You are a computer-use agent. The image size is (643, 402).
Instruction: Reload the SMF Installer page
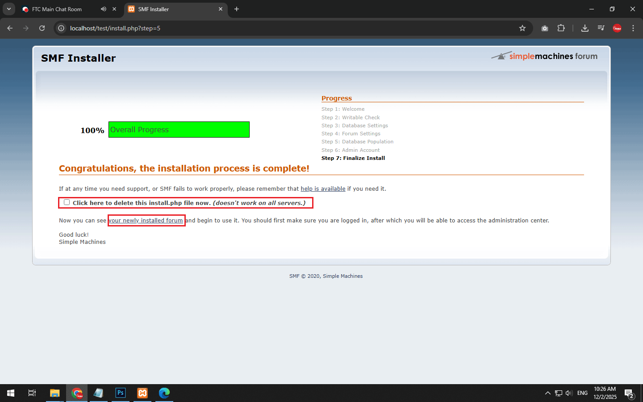pyautogui.click(x=42, y=28)
